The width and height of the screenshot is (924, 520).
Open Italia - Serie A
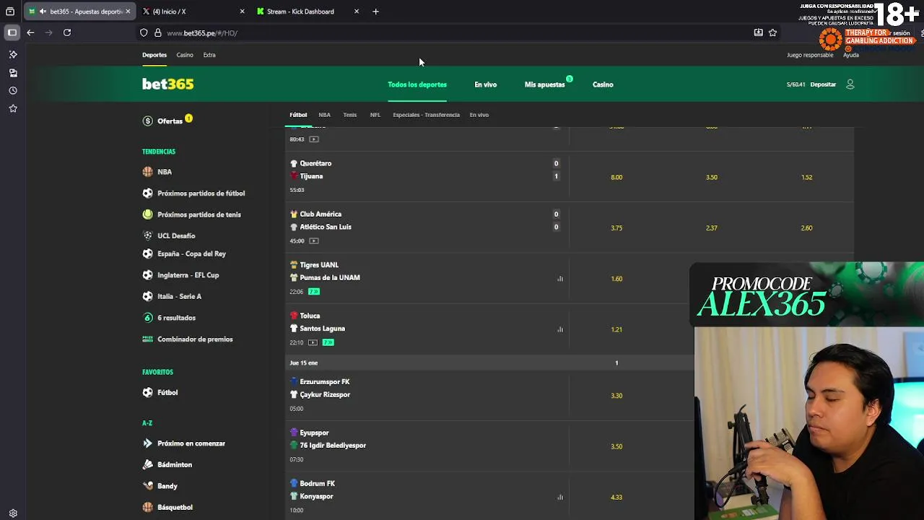point(179,297)
